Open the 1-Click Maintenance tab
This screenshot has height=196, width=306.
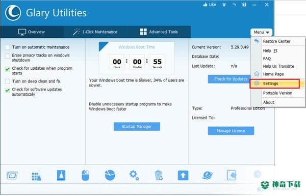(x=95, y=32)
